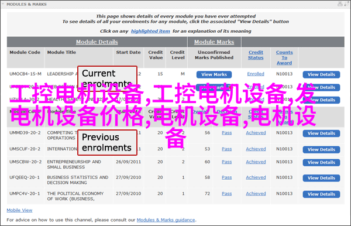View Details for UMSCBW-20-2 Entrepreneurship module
The height and width of the screenshot is (226, 351).
[x=321, y=162]
